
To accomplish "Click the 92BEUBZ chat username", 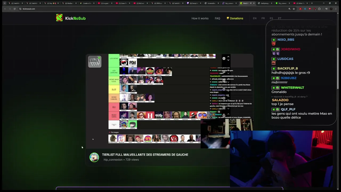I will click(289, 78).
